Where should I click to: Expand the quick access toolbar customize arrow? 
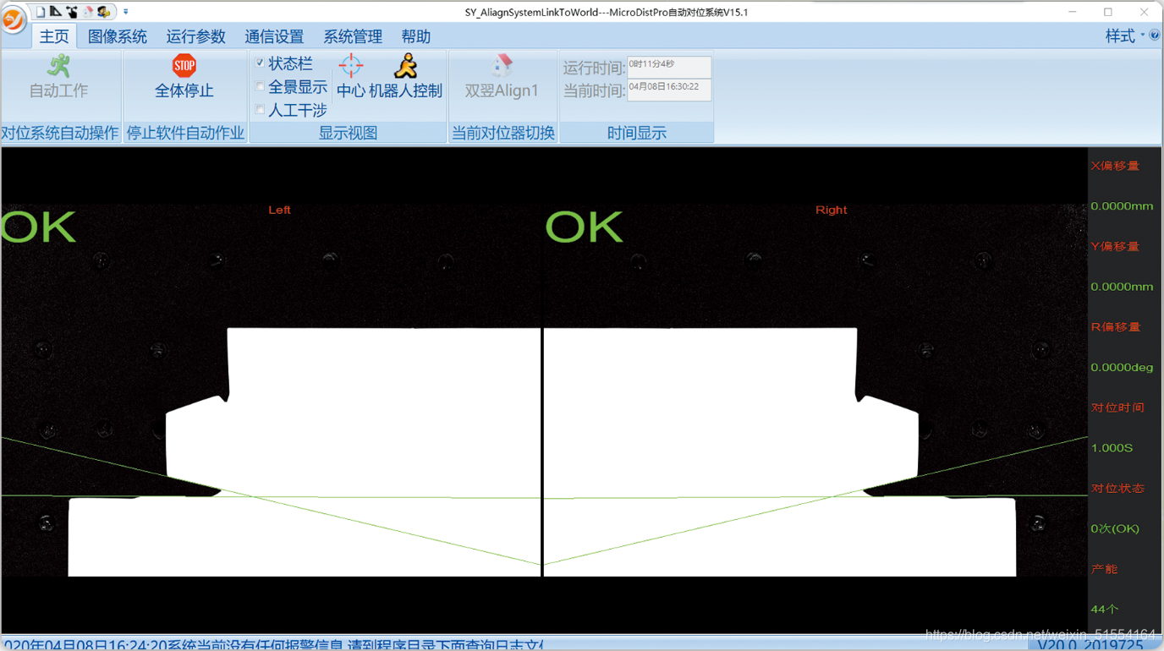click(125, 12)
